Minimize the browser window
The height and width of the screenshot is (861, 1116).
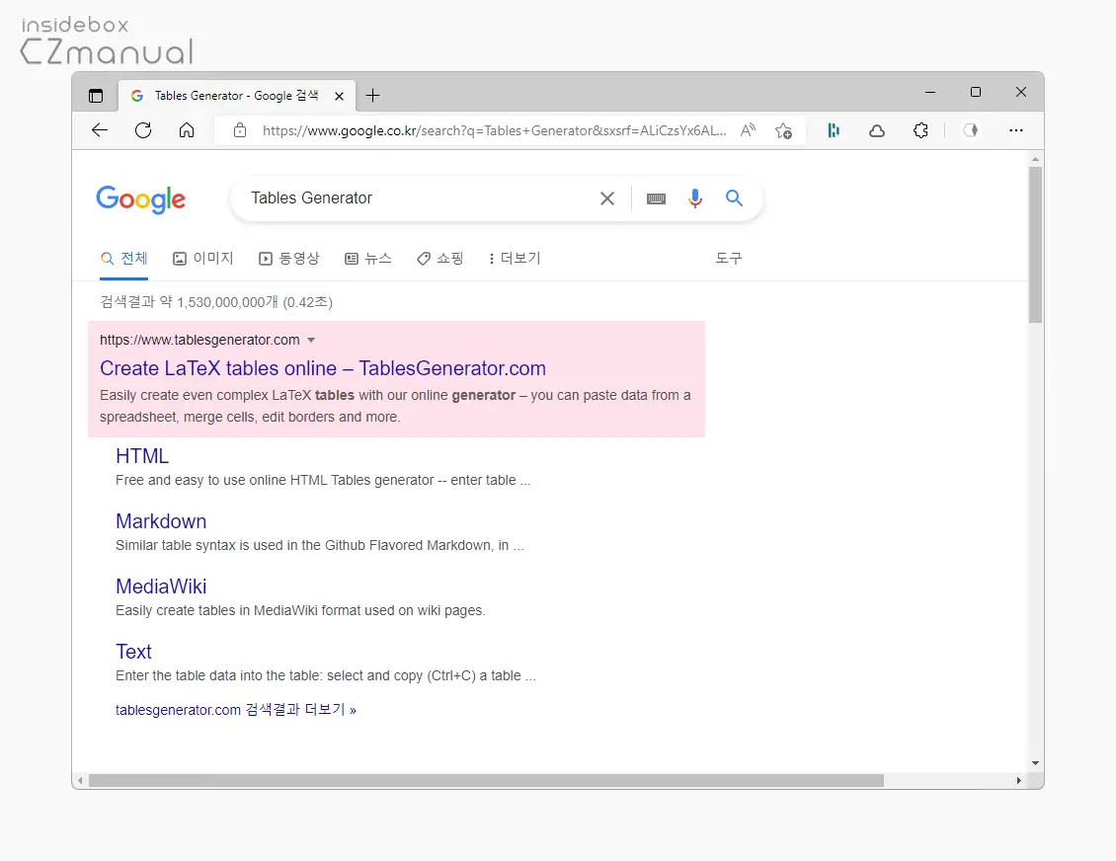(930, 93)
